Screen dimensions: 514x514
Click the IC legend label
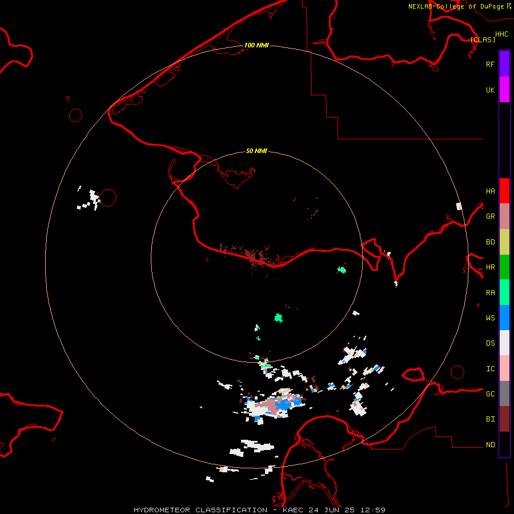click(490, 369)
